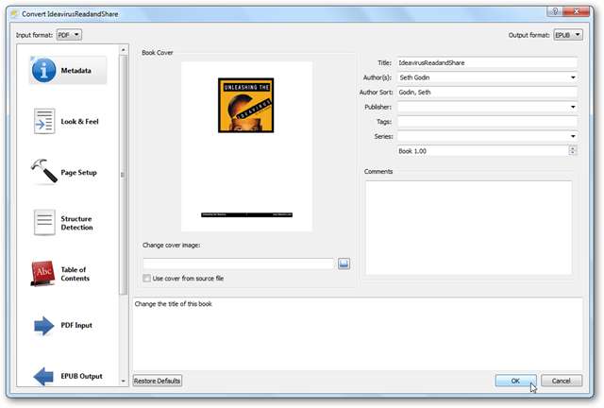604x408 pixels.
Task: Click the sidebar vertical scrollbar thumb
Action: pos(124,175)
